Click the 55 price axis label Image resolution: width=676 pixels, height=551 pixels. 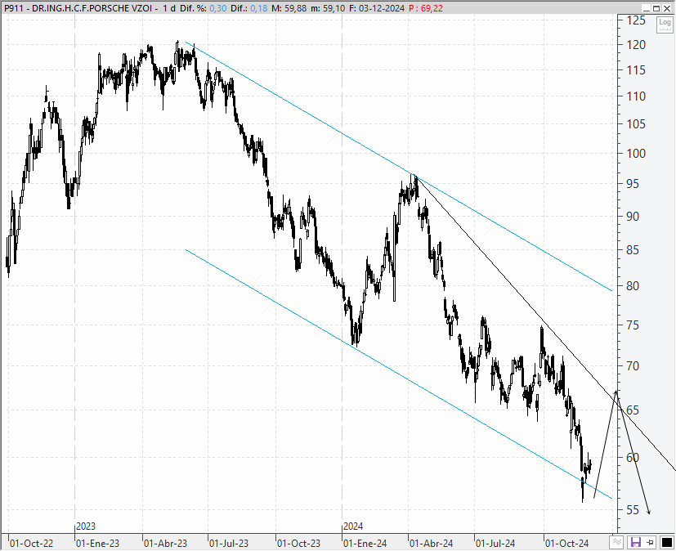click(633, 510)
